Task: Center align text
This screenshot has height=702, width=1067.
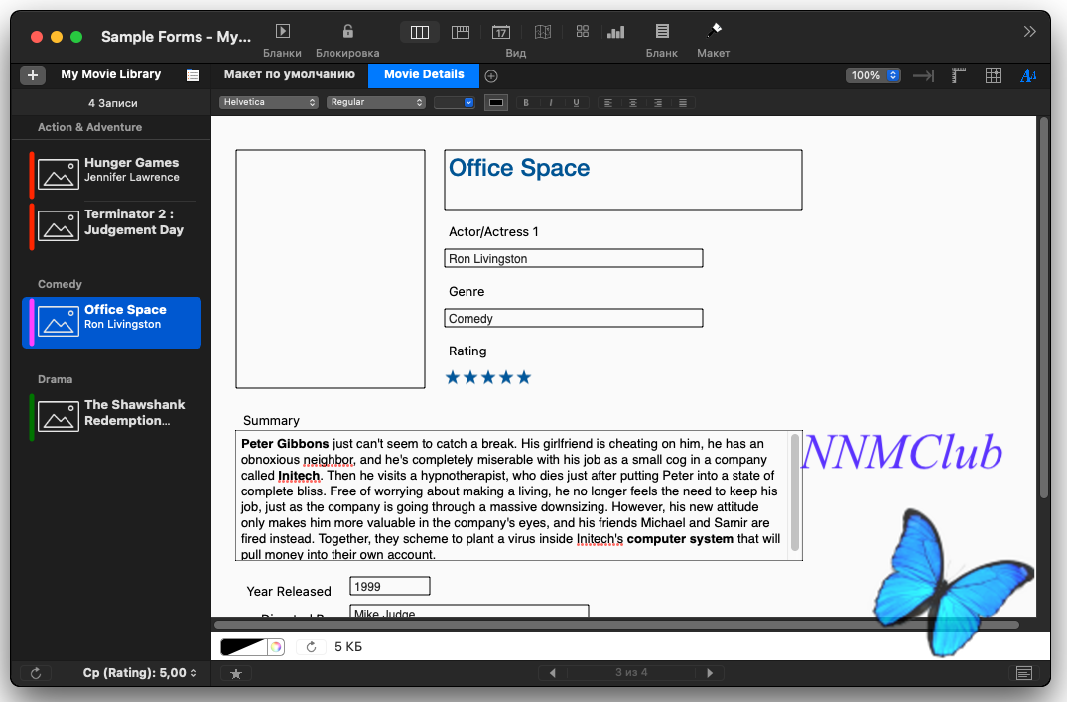Action: pyautogui.click(x=633, y=103)
